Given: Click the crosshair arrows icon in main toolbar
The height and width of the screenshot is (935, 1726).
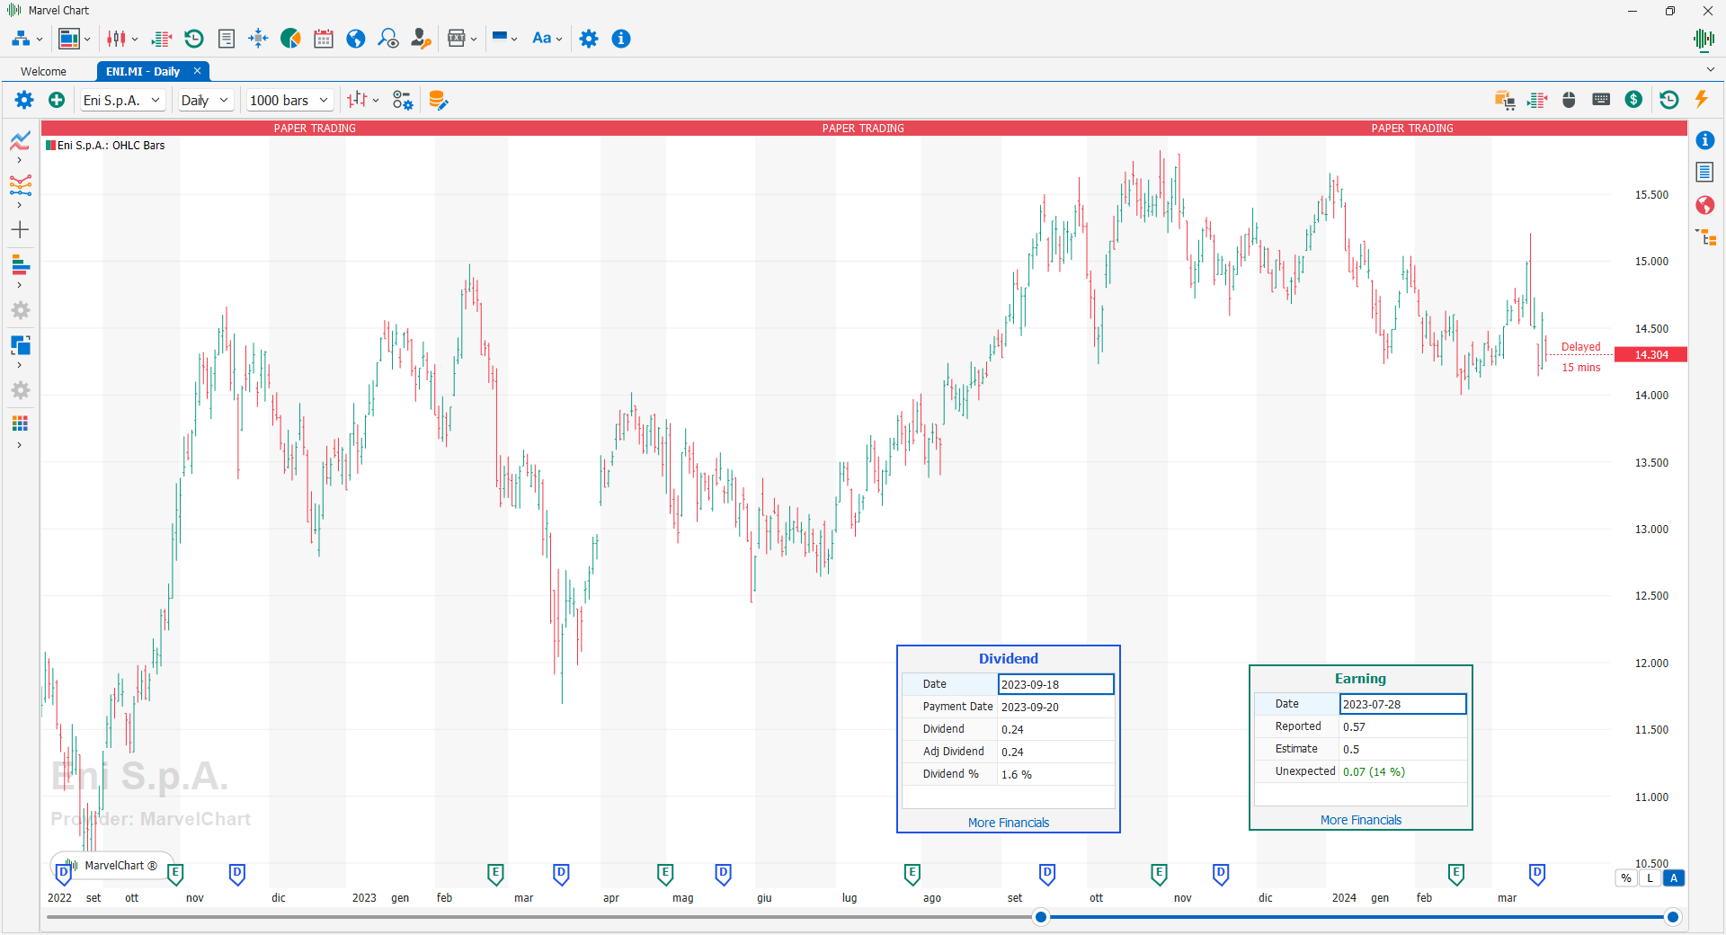Looking at the screenshot, I should click(258, 39).
